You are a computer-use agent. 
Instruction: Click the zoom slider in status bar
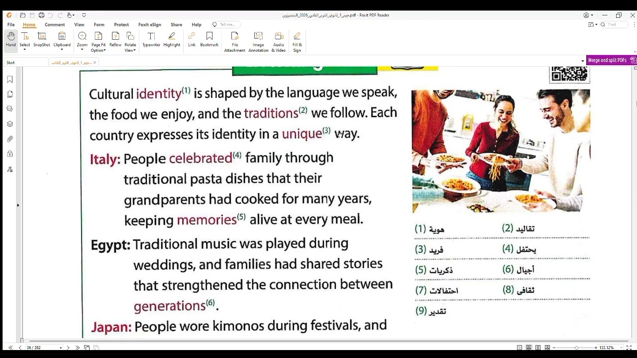pos(576,348)
